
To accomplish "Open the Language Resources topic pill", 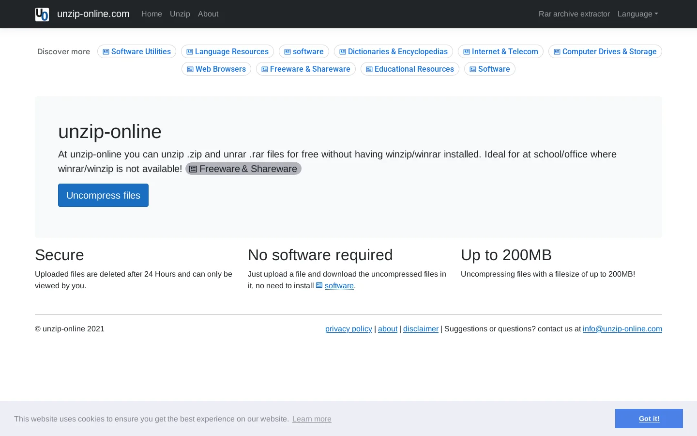I will tap(227, 51).
